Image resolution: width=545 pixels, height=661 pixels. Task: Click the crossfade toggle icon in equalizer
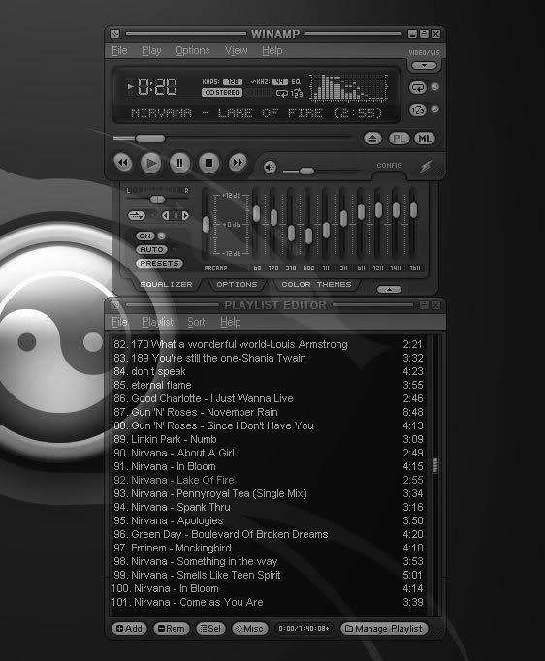(x=137, y=216)
